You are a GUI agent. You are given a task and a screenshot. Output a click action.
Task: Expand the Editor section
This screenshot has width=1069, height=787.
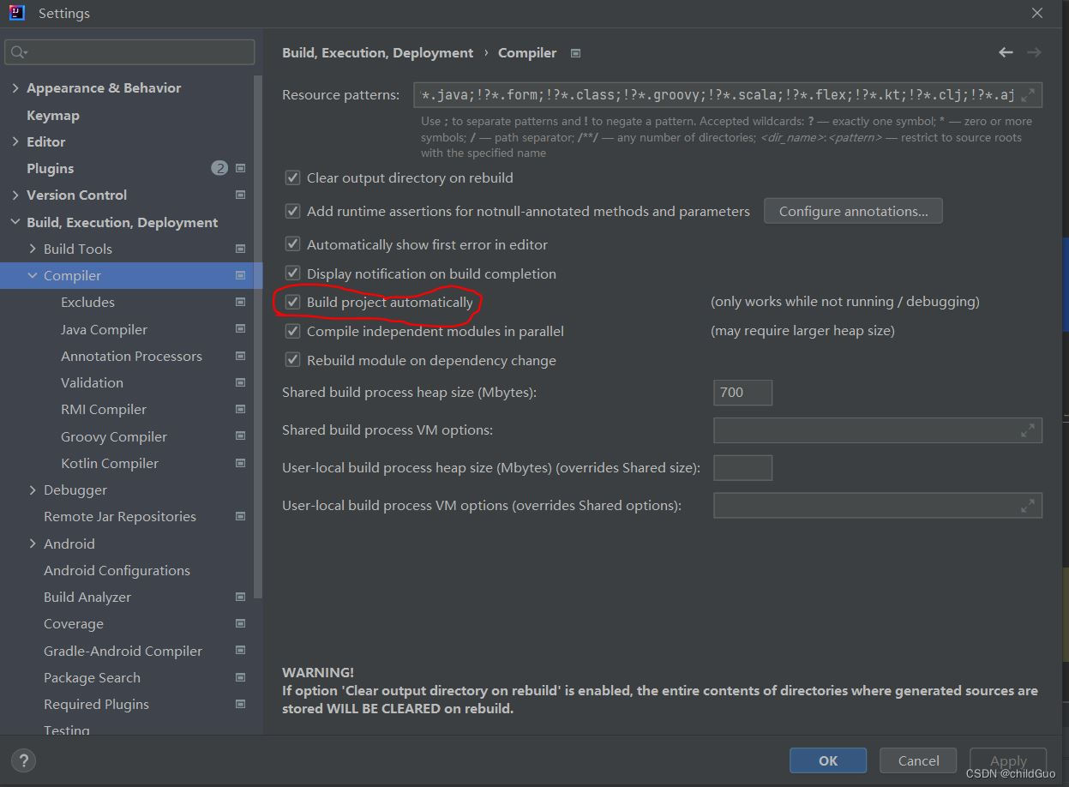tap(15, 141)
